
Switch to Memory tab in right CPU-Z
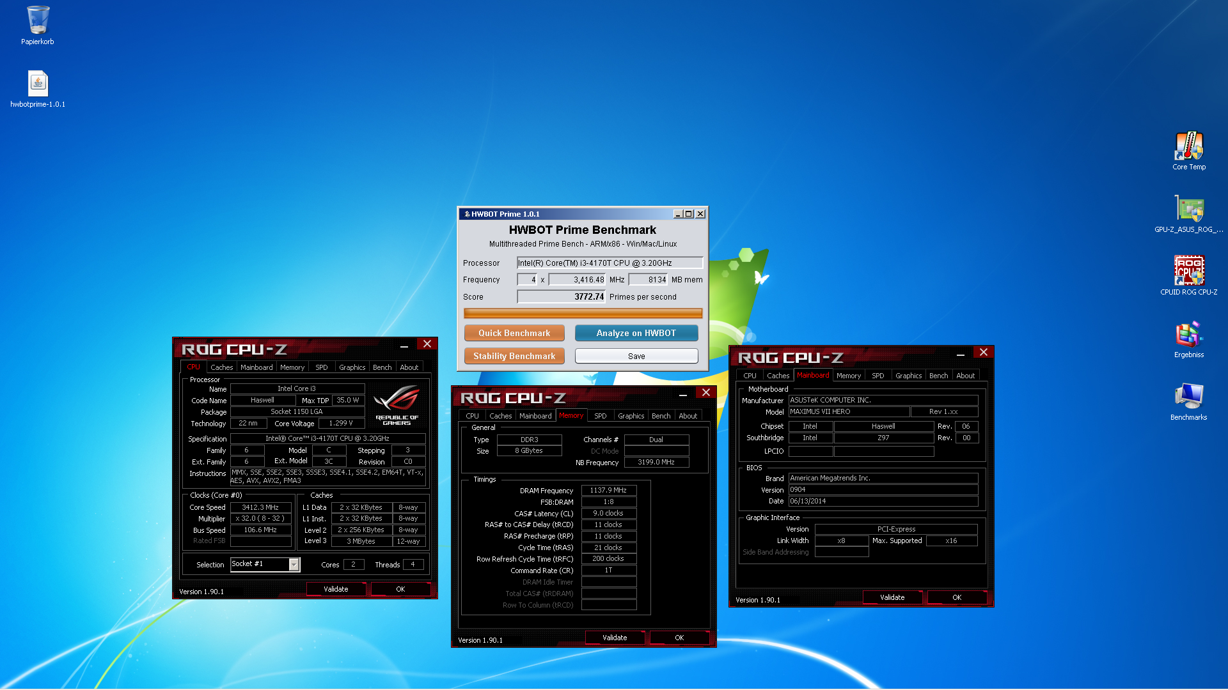coord(849,376)
